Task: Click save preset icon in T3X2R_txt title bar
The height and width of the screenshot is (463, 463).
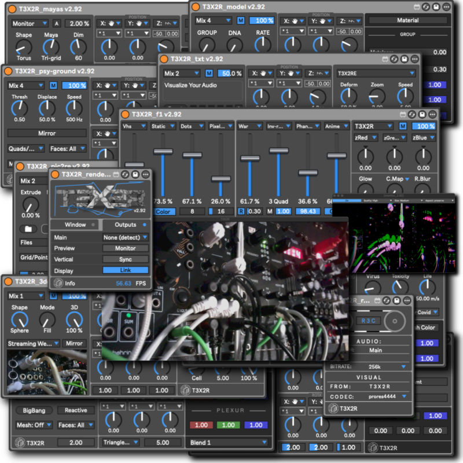Action: 404,59
